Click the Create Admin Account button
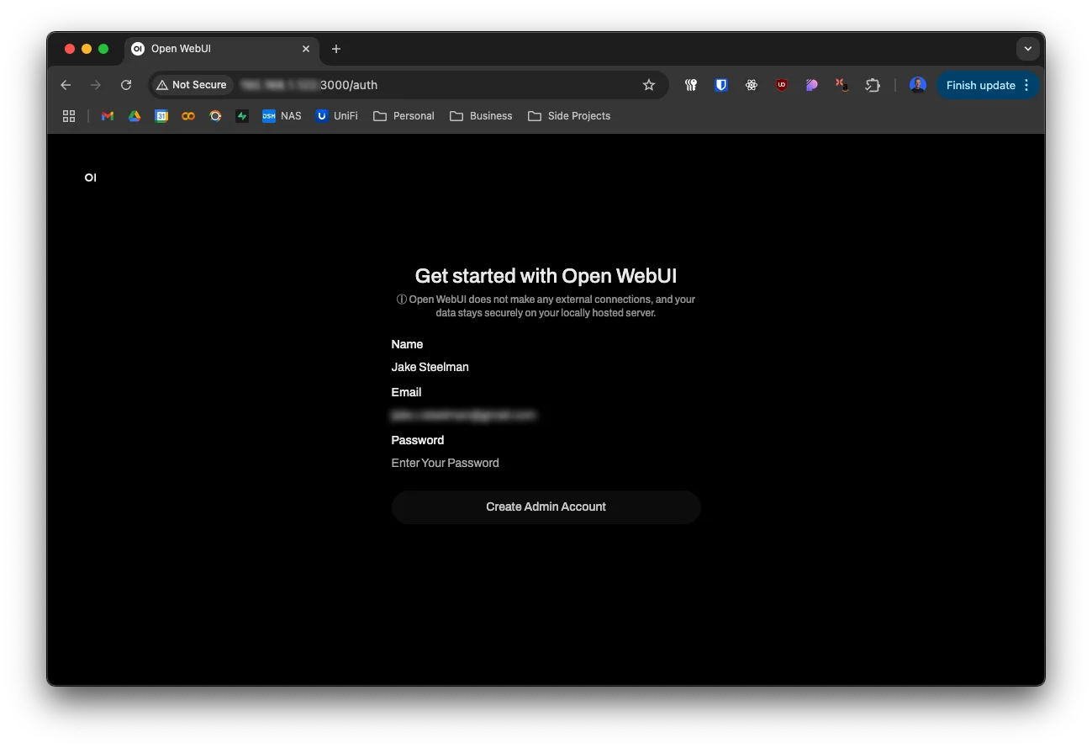This screenshot has height=748, width=1092. [x=546, y=507]
